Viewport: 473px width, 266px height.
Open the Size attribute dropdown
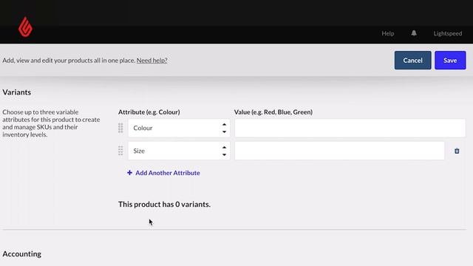pos(179,151)
